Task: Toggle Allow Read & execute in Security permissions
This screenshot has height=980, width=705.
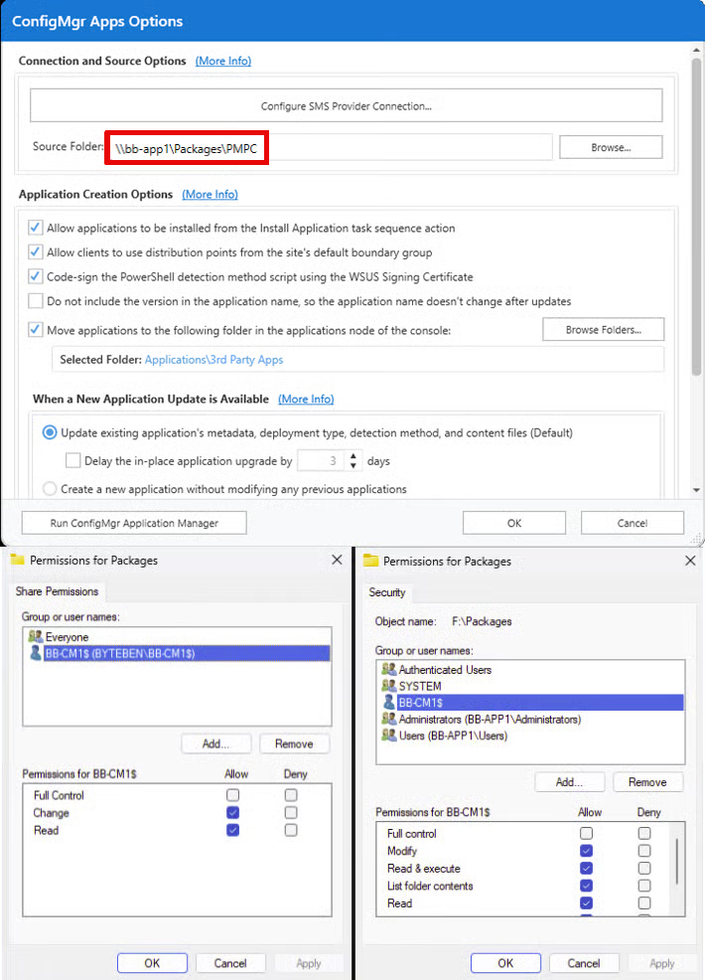Action: pyautogui.click(x=587, y=868)
